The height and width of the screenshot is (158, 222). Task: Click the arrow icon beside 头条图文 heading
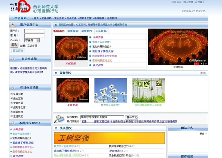click(x=56, y=128)
